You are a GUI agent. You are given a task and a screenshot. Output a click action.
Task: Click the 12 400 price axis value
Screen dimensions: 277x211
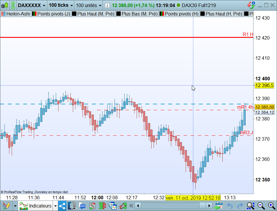tap(263, 79)
